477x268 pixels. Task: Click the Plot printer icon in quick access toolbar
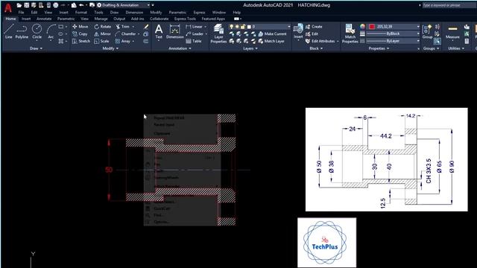tap(56, 5)
